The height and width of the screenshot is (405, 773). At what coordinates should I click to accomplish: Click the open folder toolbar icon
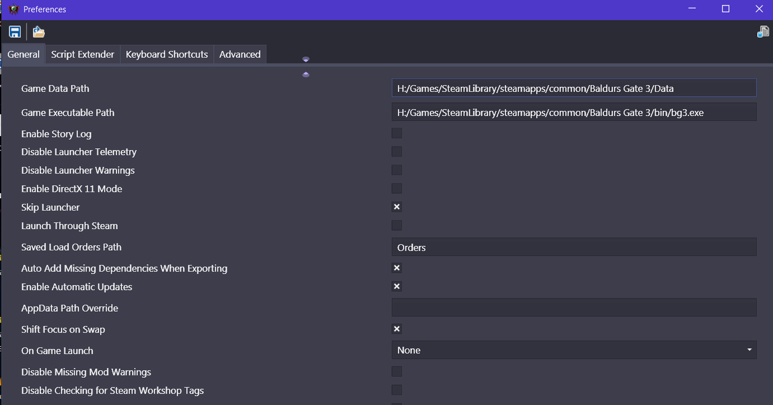[39, 32]
